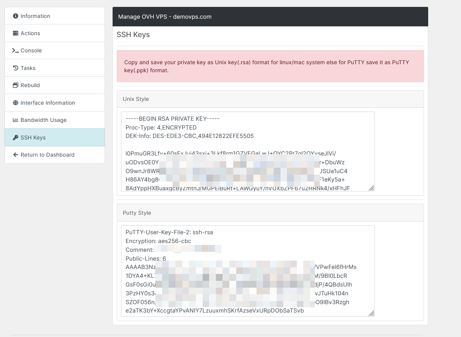Click the Actions server icon
The height and width of the screenshot is (337, 461).
16,33
